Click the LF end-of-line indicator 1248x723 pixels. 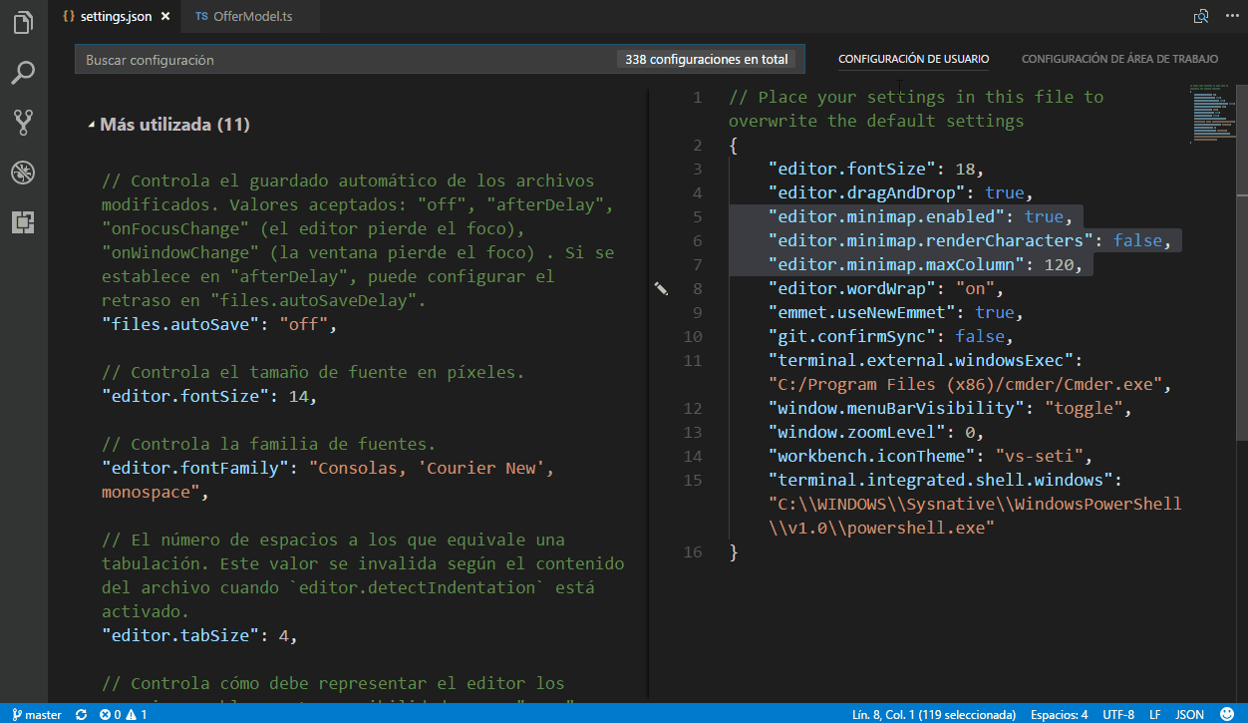tap(1155, 715)
